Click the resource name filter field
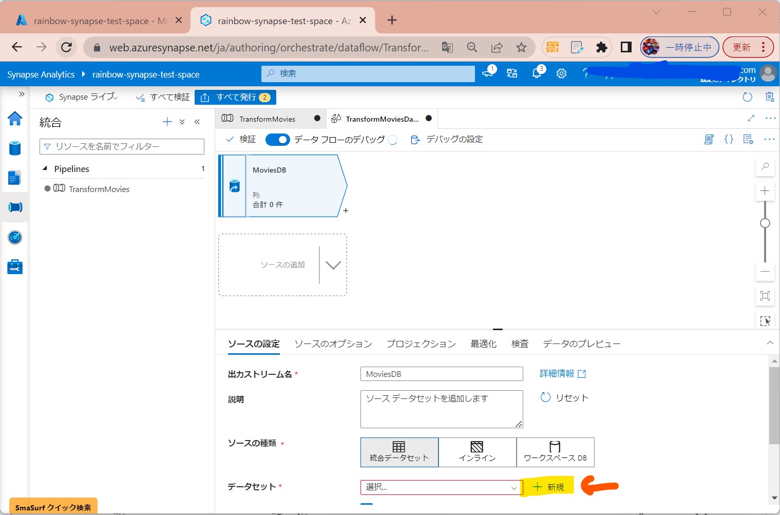This screenshot has height=515, width=780. pyautogui.click(x=122, y=146)
